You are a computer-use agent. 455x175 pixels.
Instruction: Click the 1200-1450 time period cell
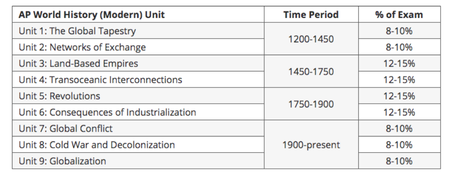coord(311,39)
